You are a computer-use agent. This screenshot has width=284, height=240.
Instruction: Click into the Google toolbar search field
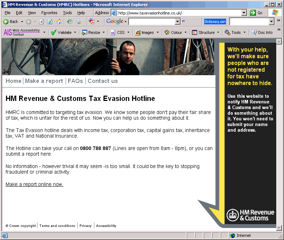152,22
